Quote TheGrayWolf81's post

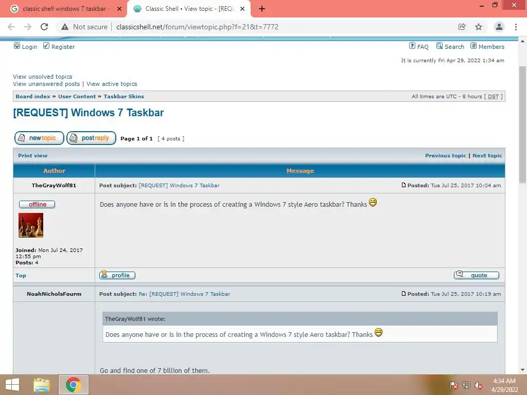pos(477,275)
